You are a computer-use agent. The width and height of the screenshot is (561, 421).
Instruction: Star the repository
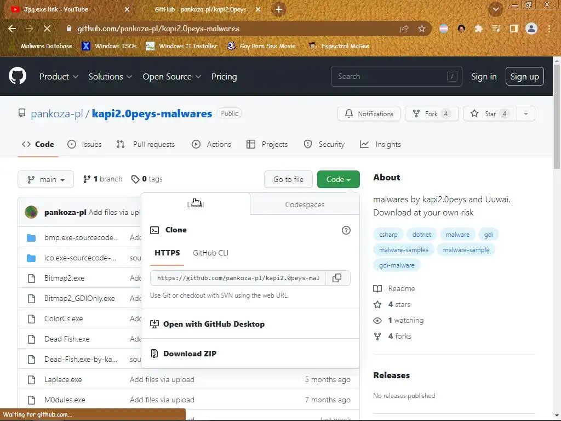pyautogui.click(x=490, y=114)
